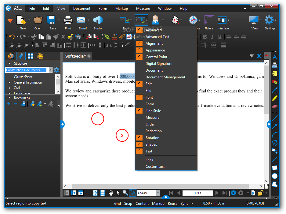Viewport: 286px width, 214px height.
Task: Click the Highlight marker tool
Action: tap(274, 98)
